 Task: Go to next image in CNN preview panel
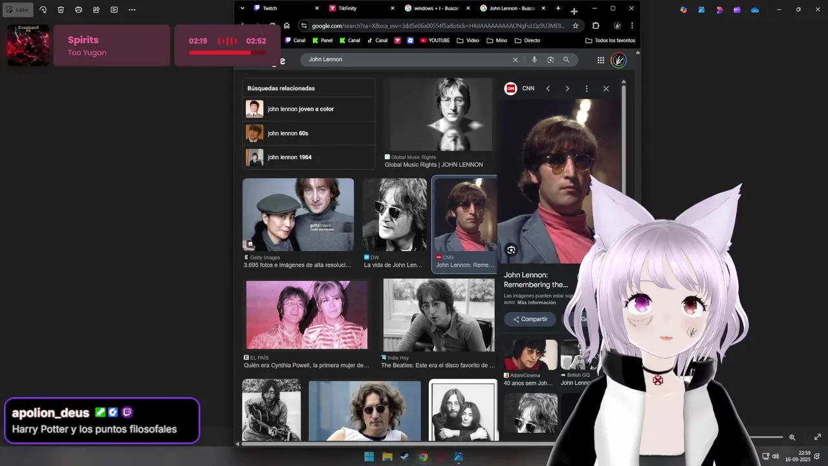(567, 89)
